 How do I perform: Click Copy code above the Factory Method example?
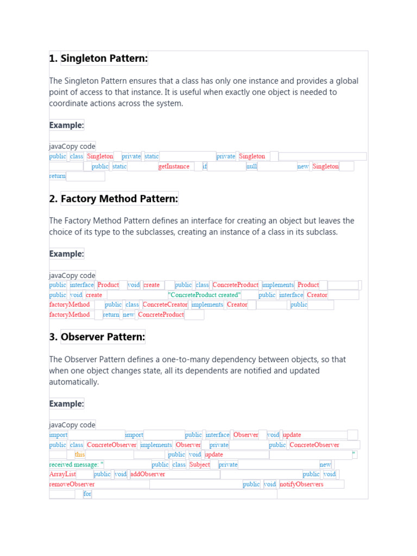click(80, 275)
